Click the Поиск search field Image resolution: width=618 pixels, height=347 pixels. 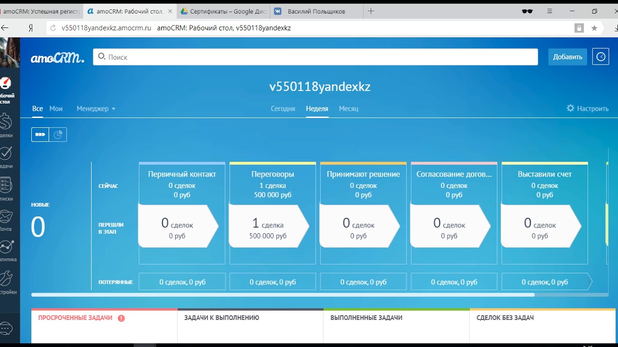point(315,57)
